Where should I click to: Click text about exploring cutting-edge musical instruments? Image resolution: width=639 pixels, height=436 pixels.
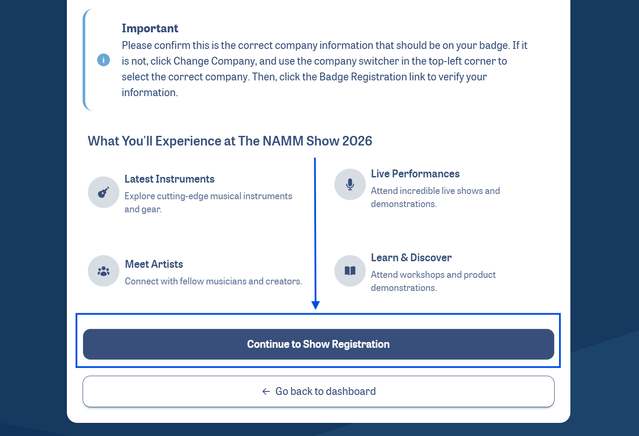[208, 203]
